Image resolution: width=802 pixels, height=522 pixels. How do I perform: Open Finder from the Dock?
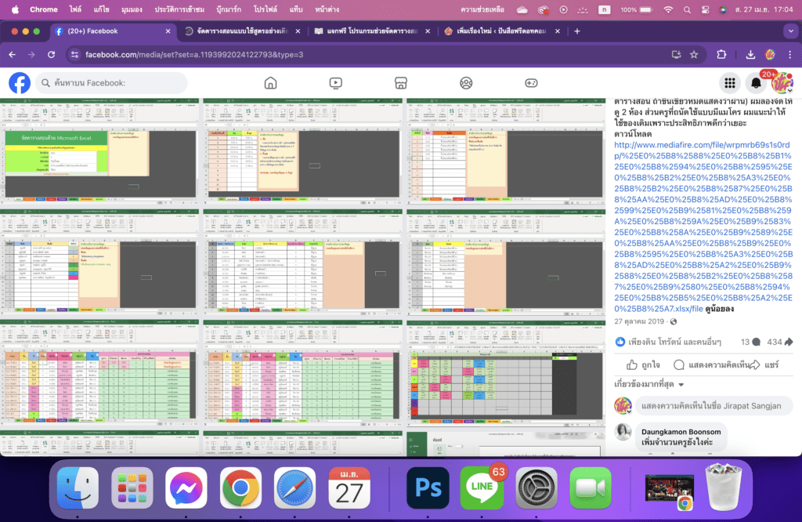(78, 488)
